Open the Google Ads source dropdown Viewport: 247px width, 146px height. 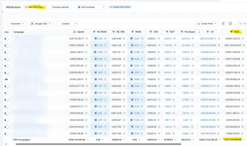(41, 24)
